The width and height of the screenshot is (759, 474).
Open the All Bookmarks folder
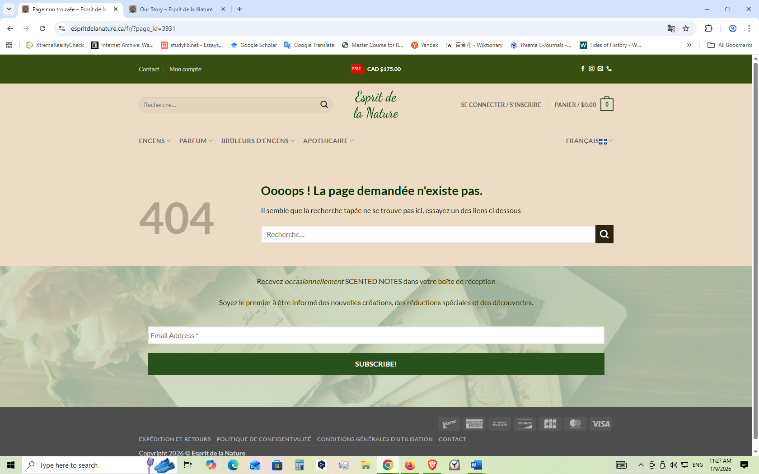coord(730,45)
